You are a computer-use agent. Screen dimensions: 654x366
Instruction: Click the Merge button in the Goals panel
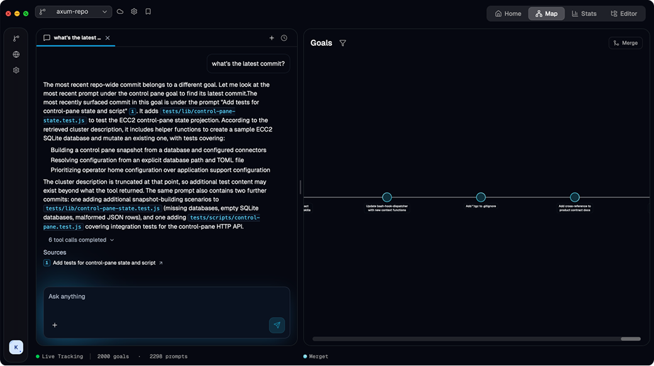pos(625,43)
